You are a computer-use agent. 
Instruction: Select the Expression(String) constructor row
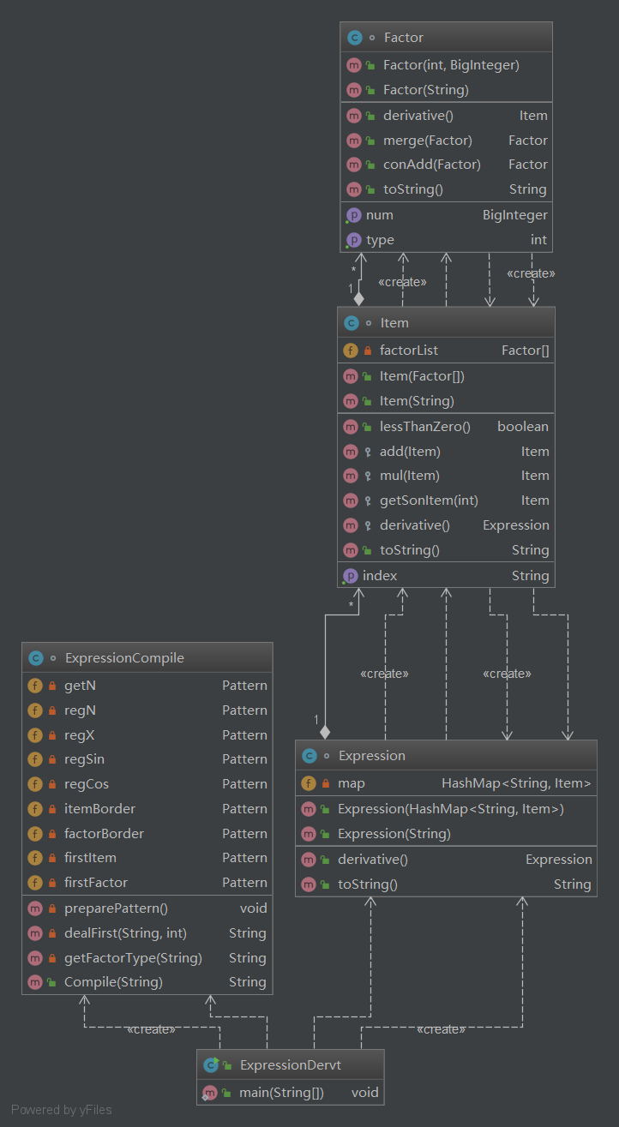coord(394,834)
